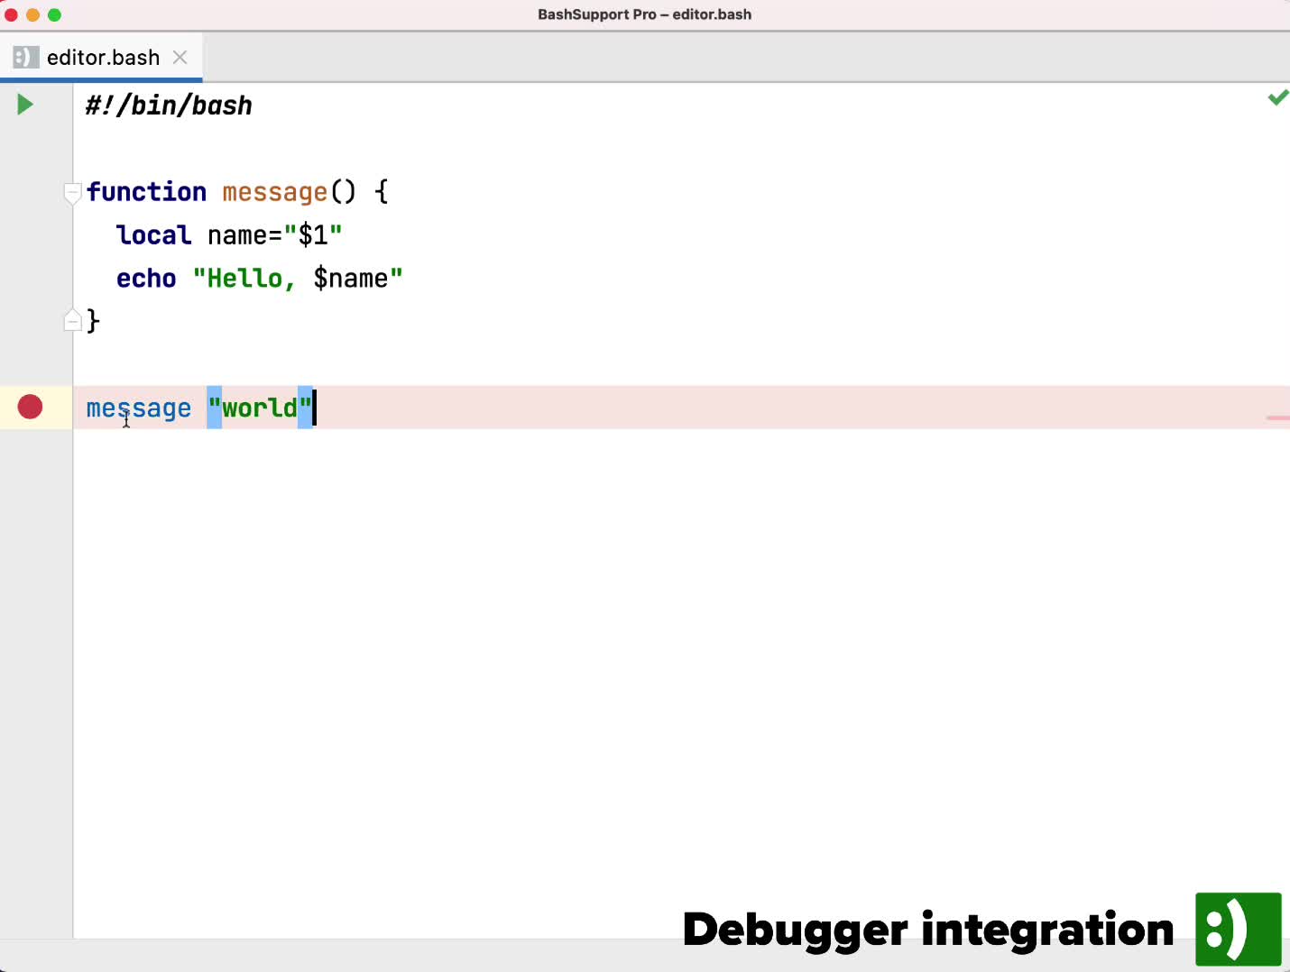Click the fold end marker beside the closing brace
Image resolution: width=1290 pixels, height=972 pixels.
tap(72, 321)
